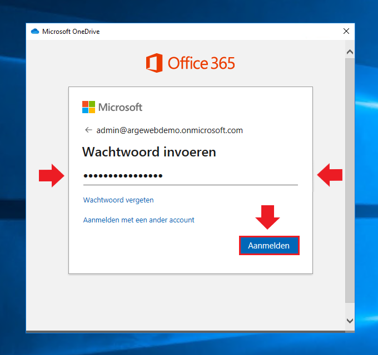
Task: Select the admin@argewebdemo.onmicrosoft.com text
Action: pyautogui.click(x=170, y=130)
